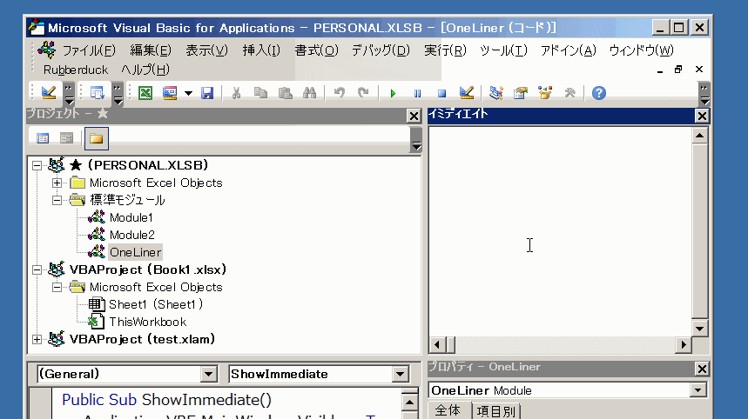
Task: Toggle Design Mode icon next to Reset
Action: pyautogui.click(x=466, y=92)
